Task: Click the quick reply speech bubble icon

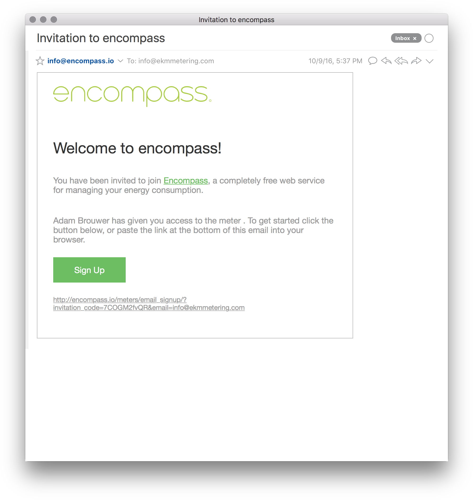Action: point(372,61)
